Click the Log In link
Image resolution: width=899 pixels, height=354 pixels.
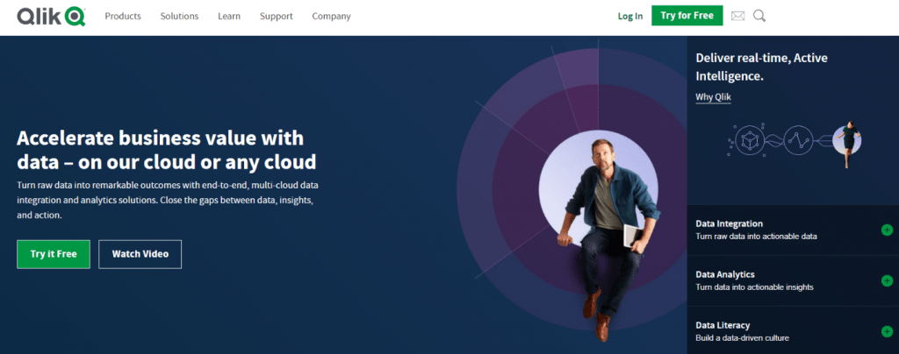pyautogui.click(x=630, y=16)
